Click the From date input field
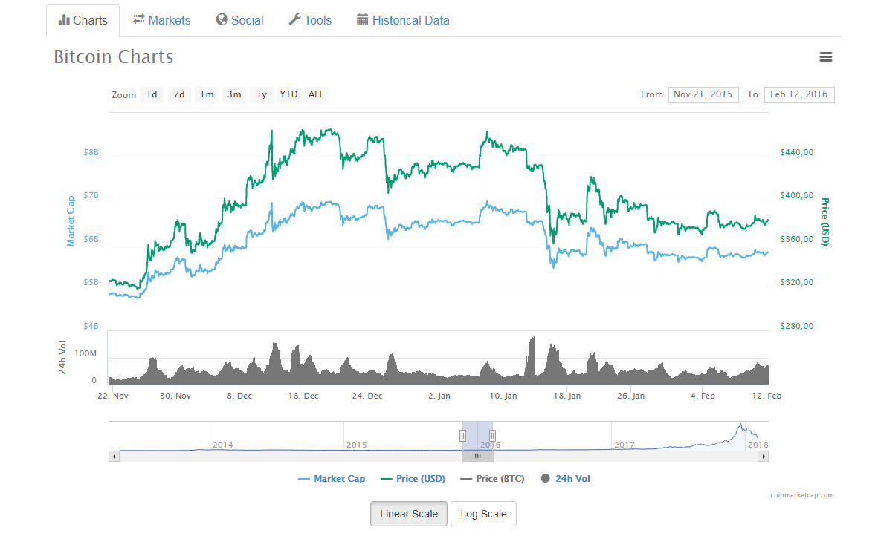The width and height of the screenshot is (878, 542). [703, 94]
